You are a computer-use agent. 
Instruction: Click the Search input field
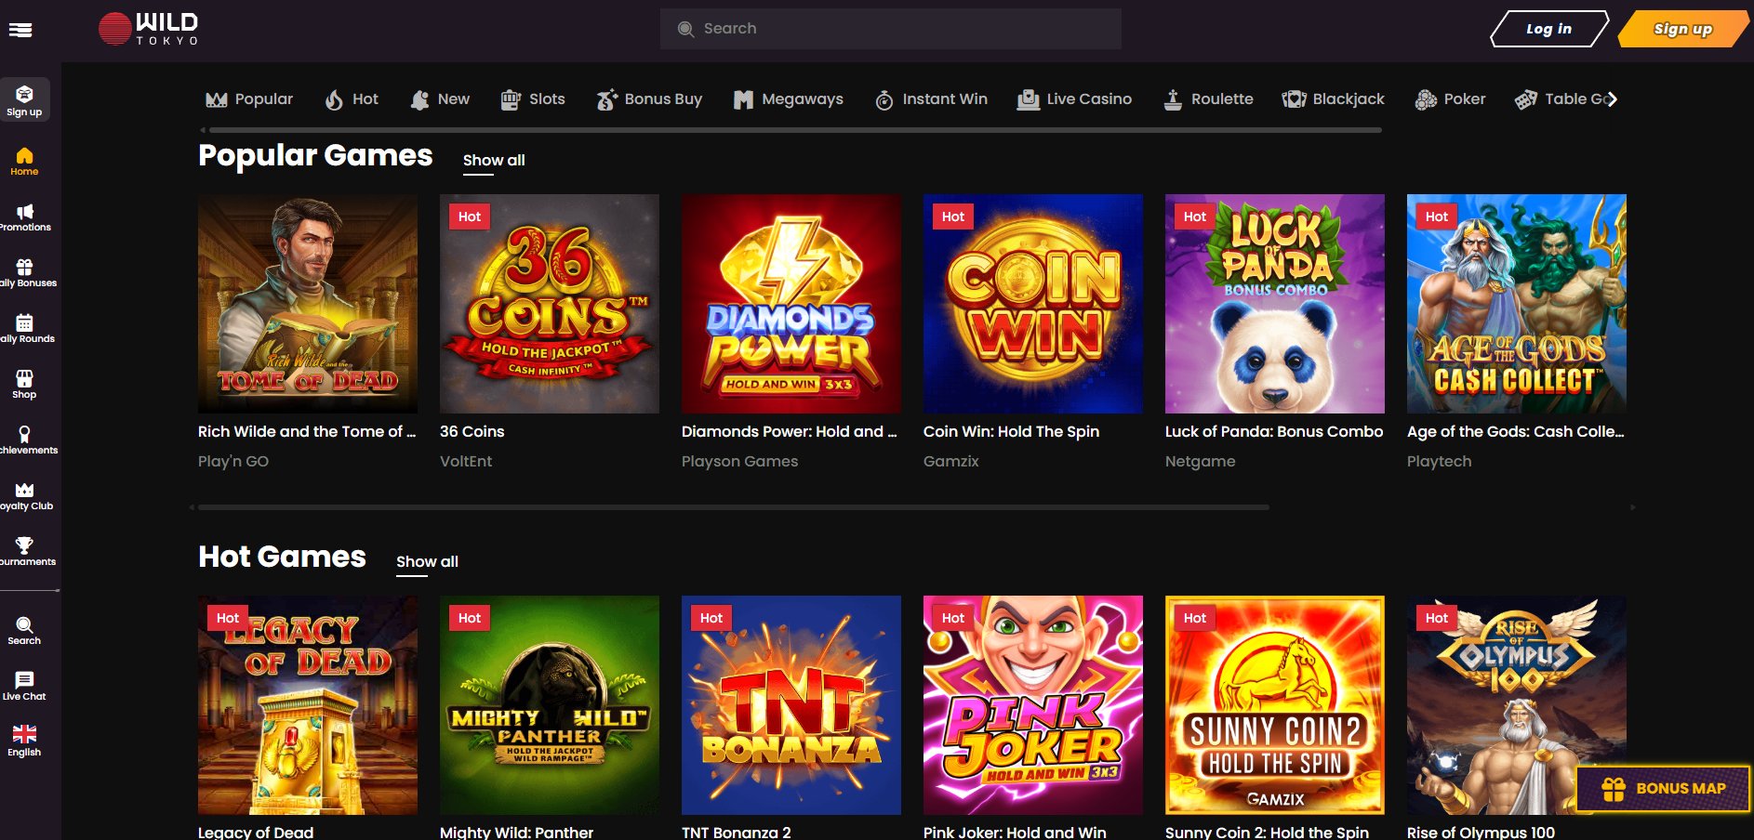(891, 29)
